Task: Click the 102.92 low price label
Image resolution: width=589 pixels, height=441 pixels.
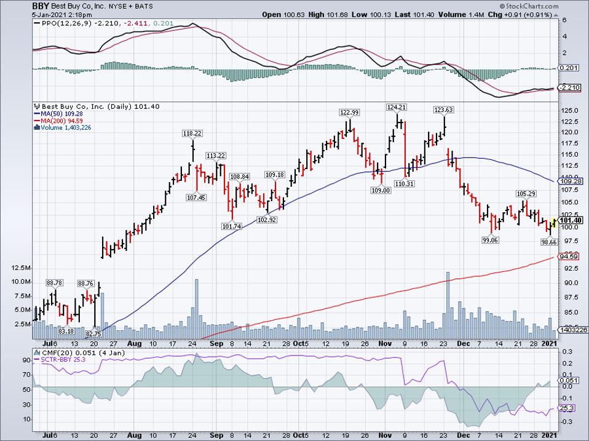Action: 267,220
